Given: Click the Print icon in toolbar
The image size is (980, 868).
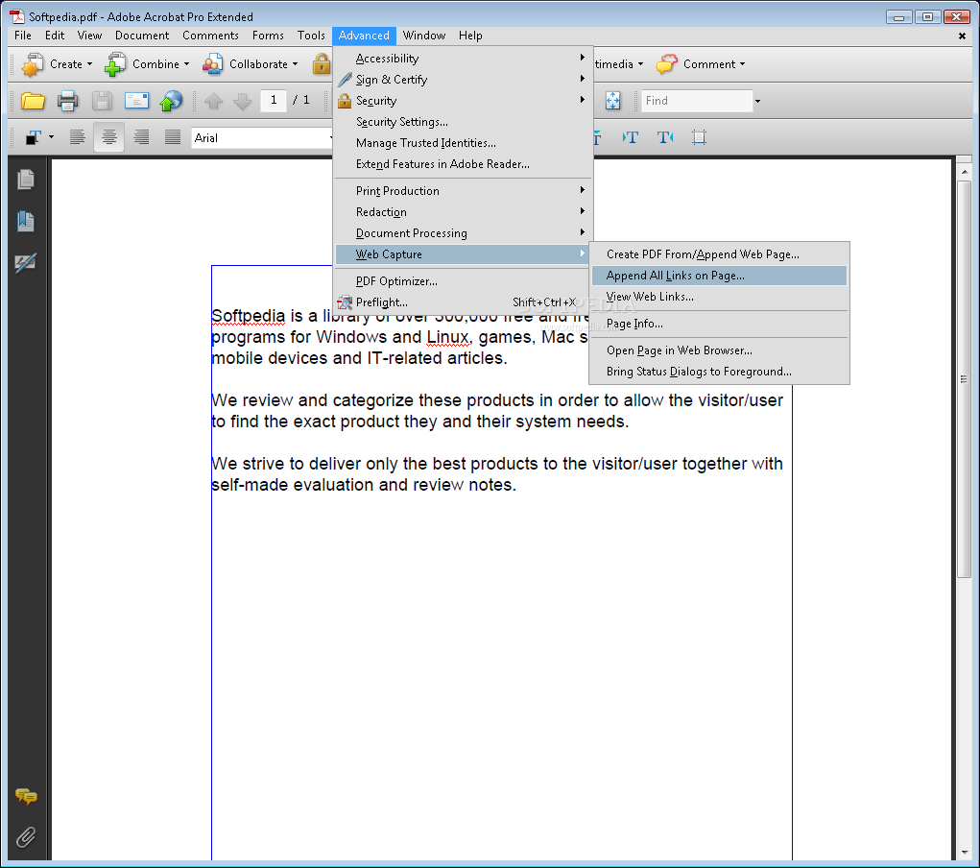Looking at the screenshot, I should click(x=67, y=101).
